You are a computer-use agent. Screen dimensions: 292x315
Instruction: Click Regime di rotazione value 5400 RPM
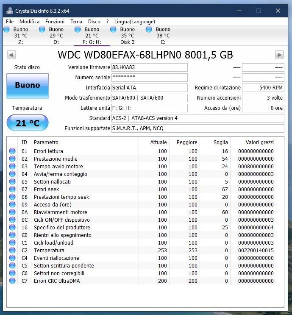(263, 88)
